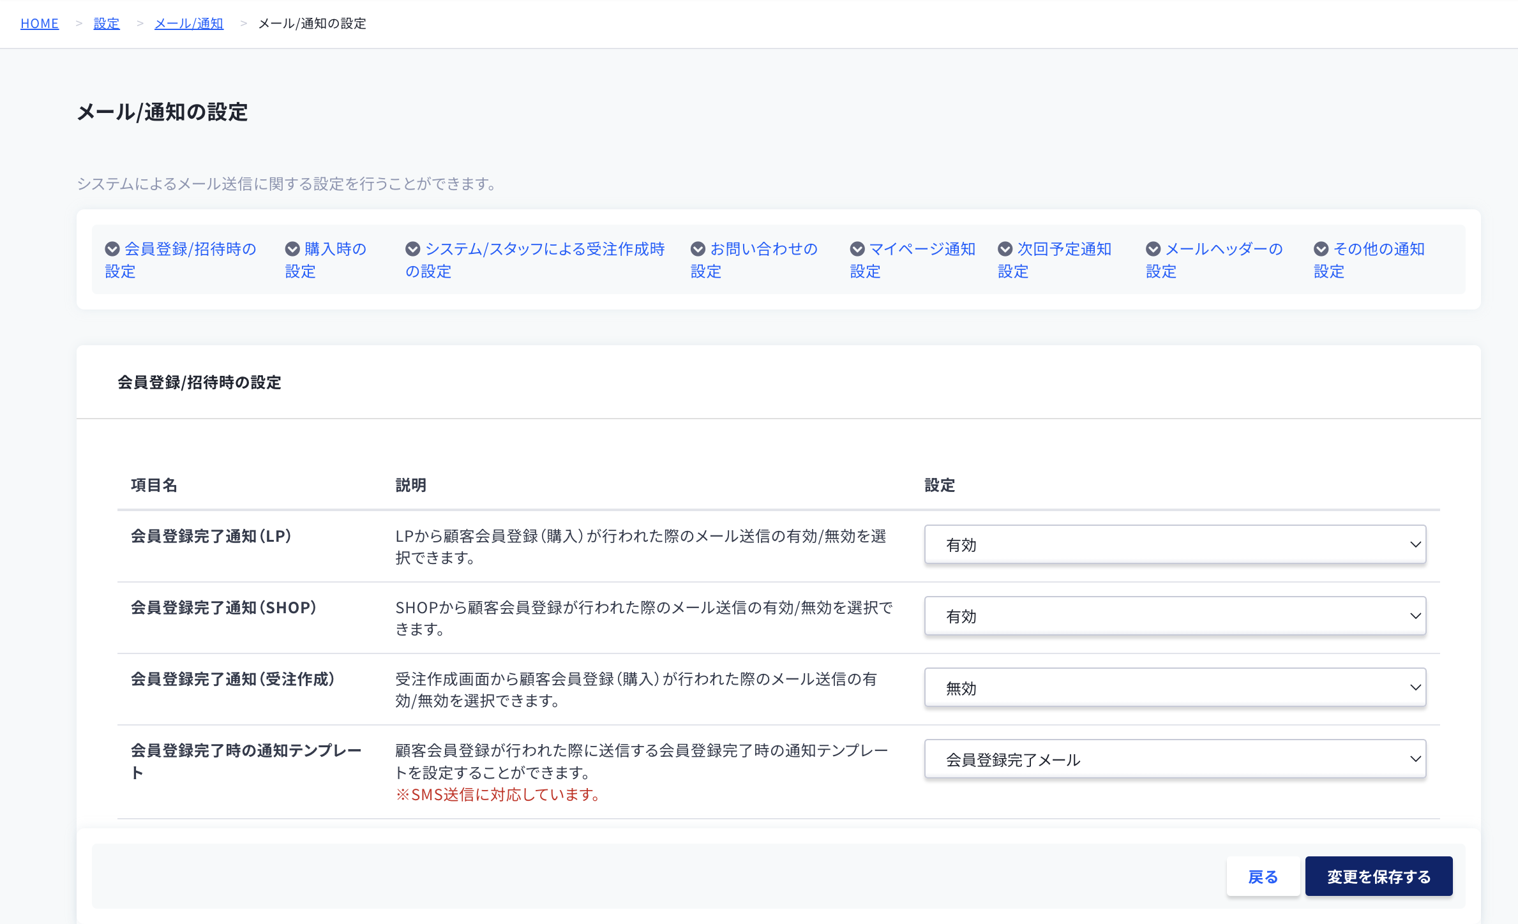Jump to お問い合わせの設定 section
The height and width of the screenshot is (924, 1518).
point(755,260)
